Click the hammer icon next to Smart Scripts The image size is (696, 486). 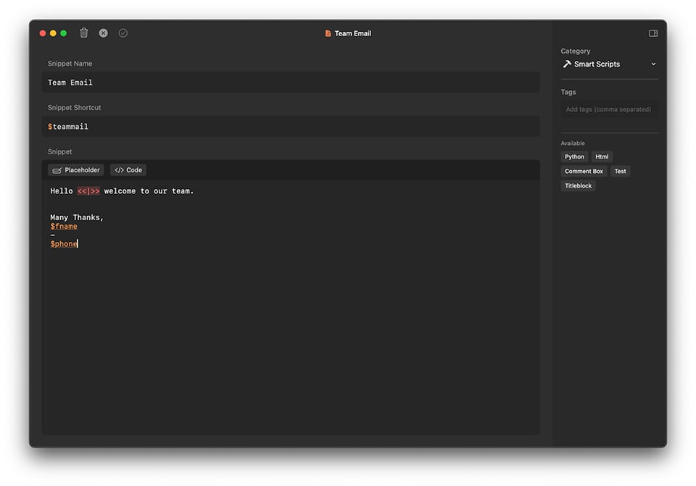coord(566,64)
